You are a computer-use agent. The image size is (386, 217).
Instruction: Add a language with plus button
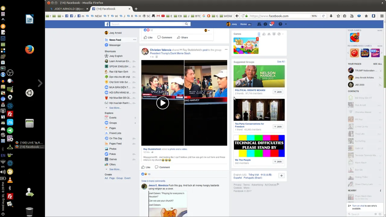281,176
